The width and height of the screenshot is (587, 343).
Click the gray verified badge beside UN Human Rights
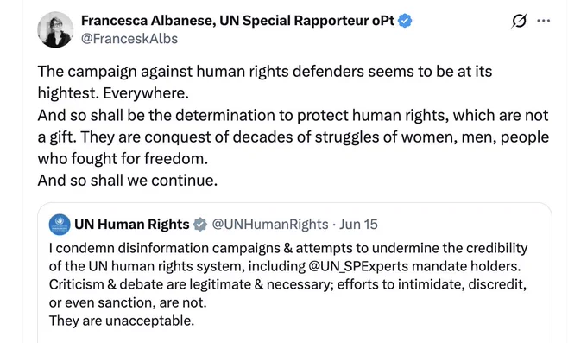200,224
